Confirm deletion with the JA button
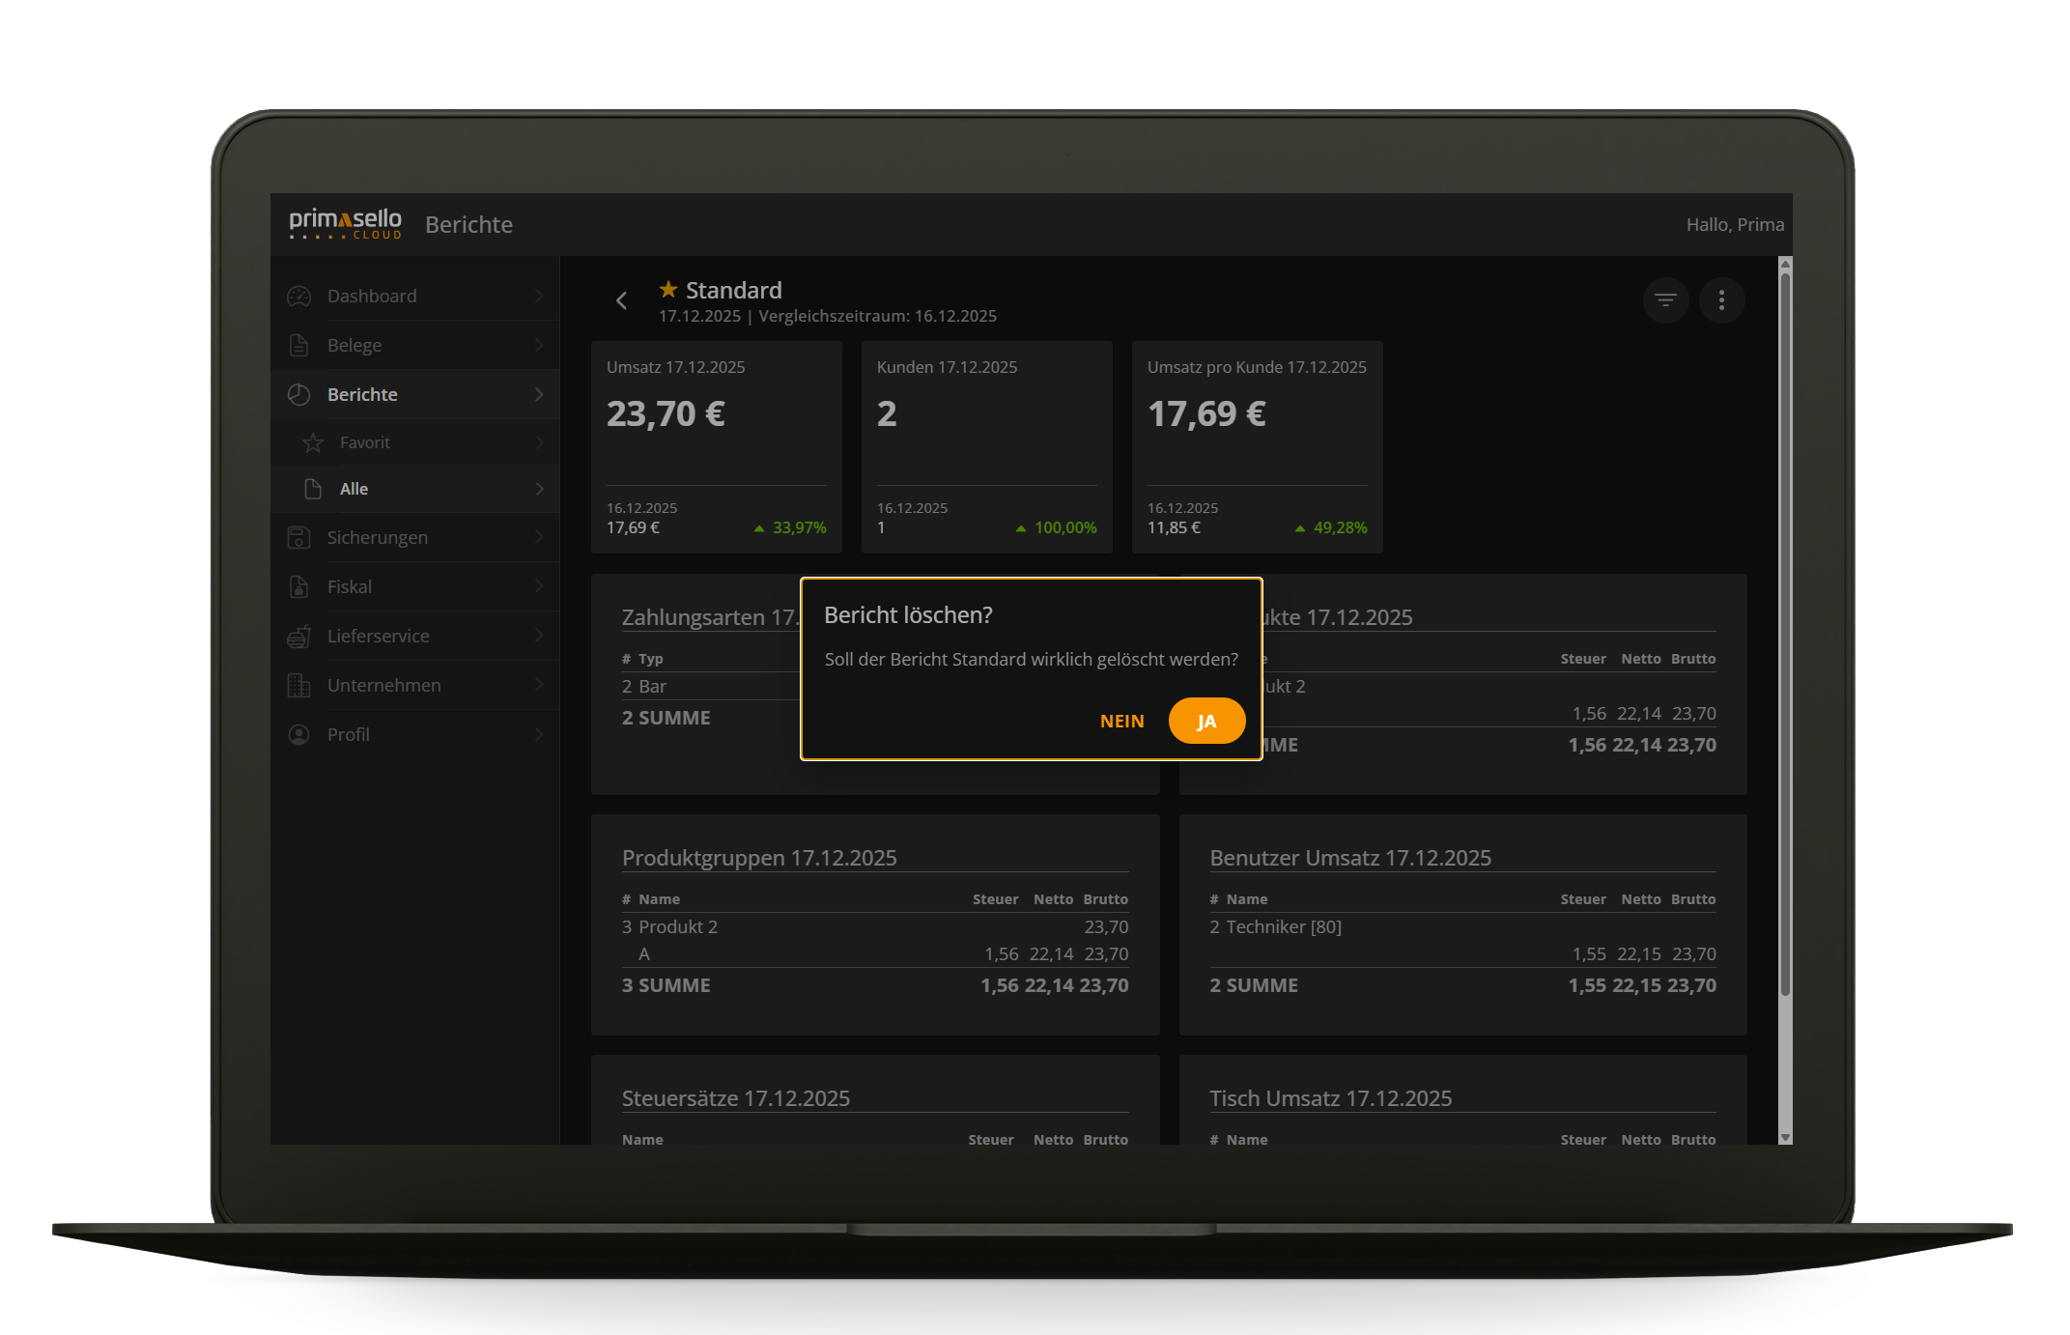 pos(1206,722)
